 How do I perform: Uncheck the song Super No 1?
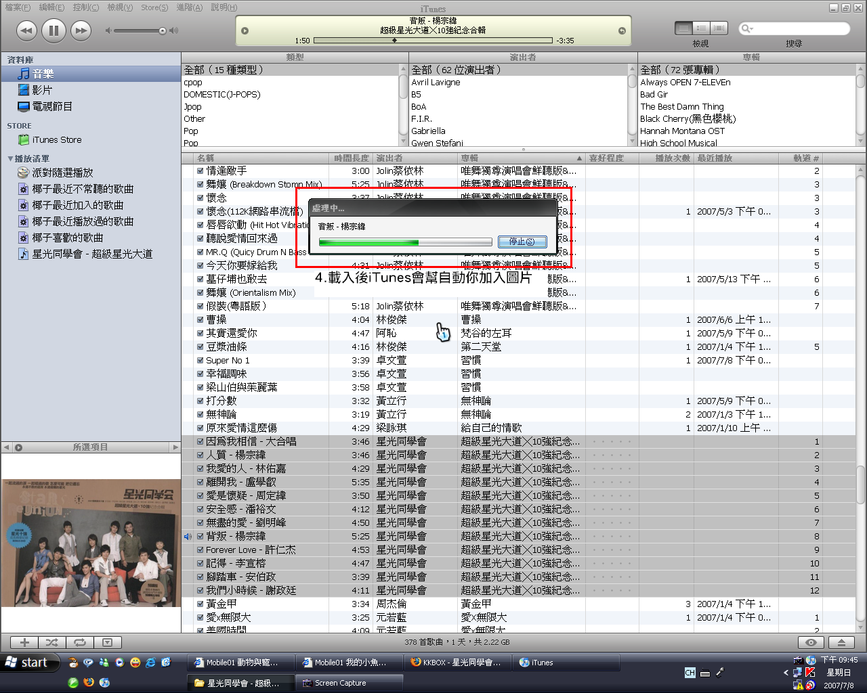click(x=200, y=361)
